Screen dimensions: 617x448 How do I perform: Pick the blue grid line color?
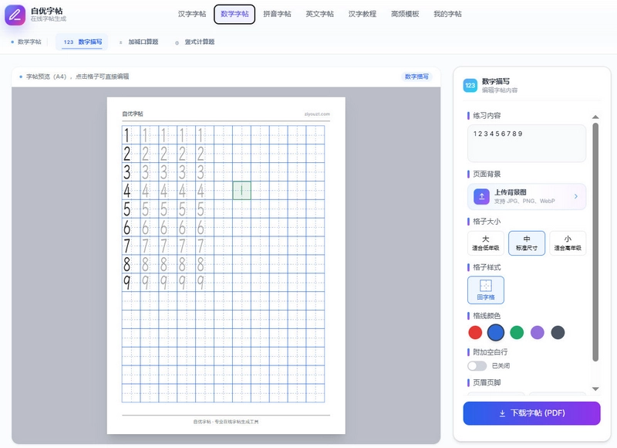(x=496, y=333)
